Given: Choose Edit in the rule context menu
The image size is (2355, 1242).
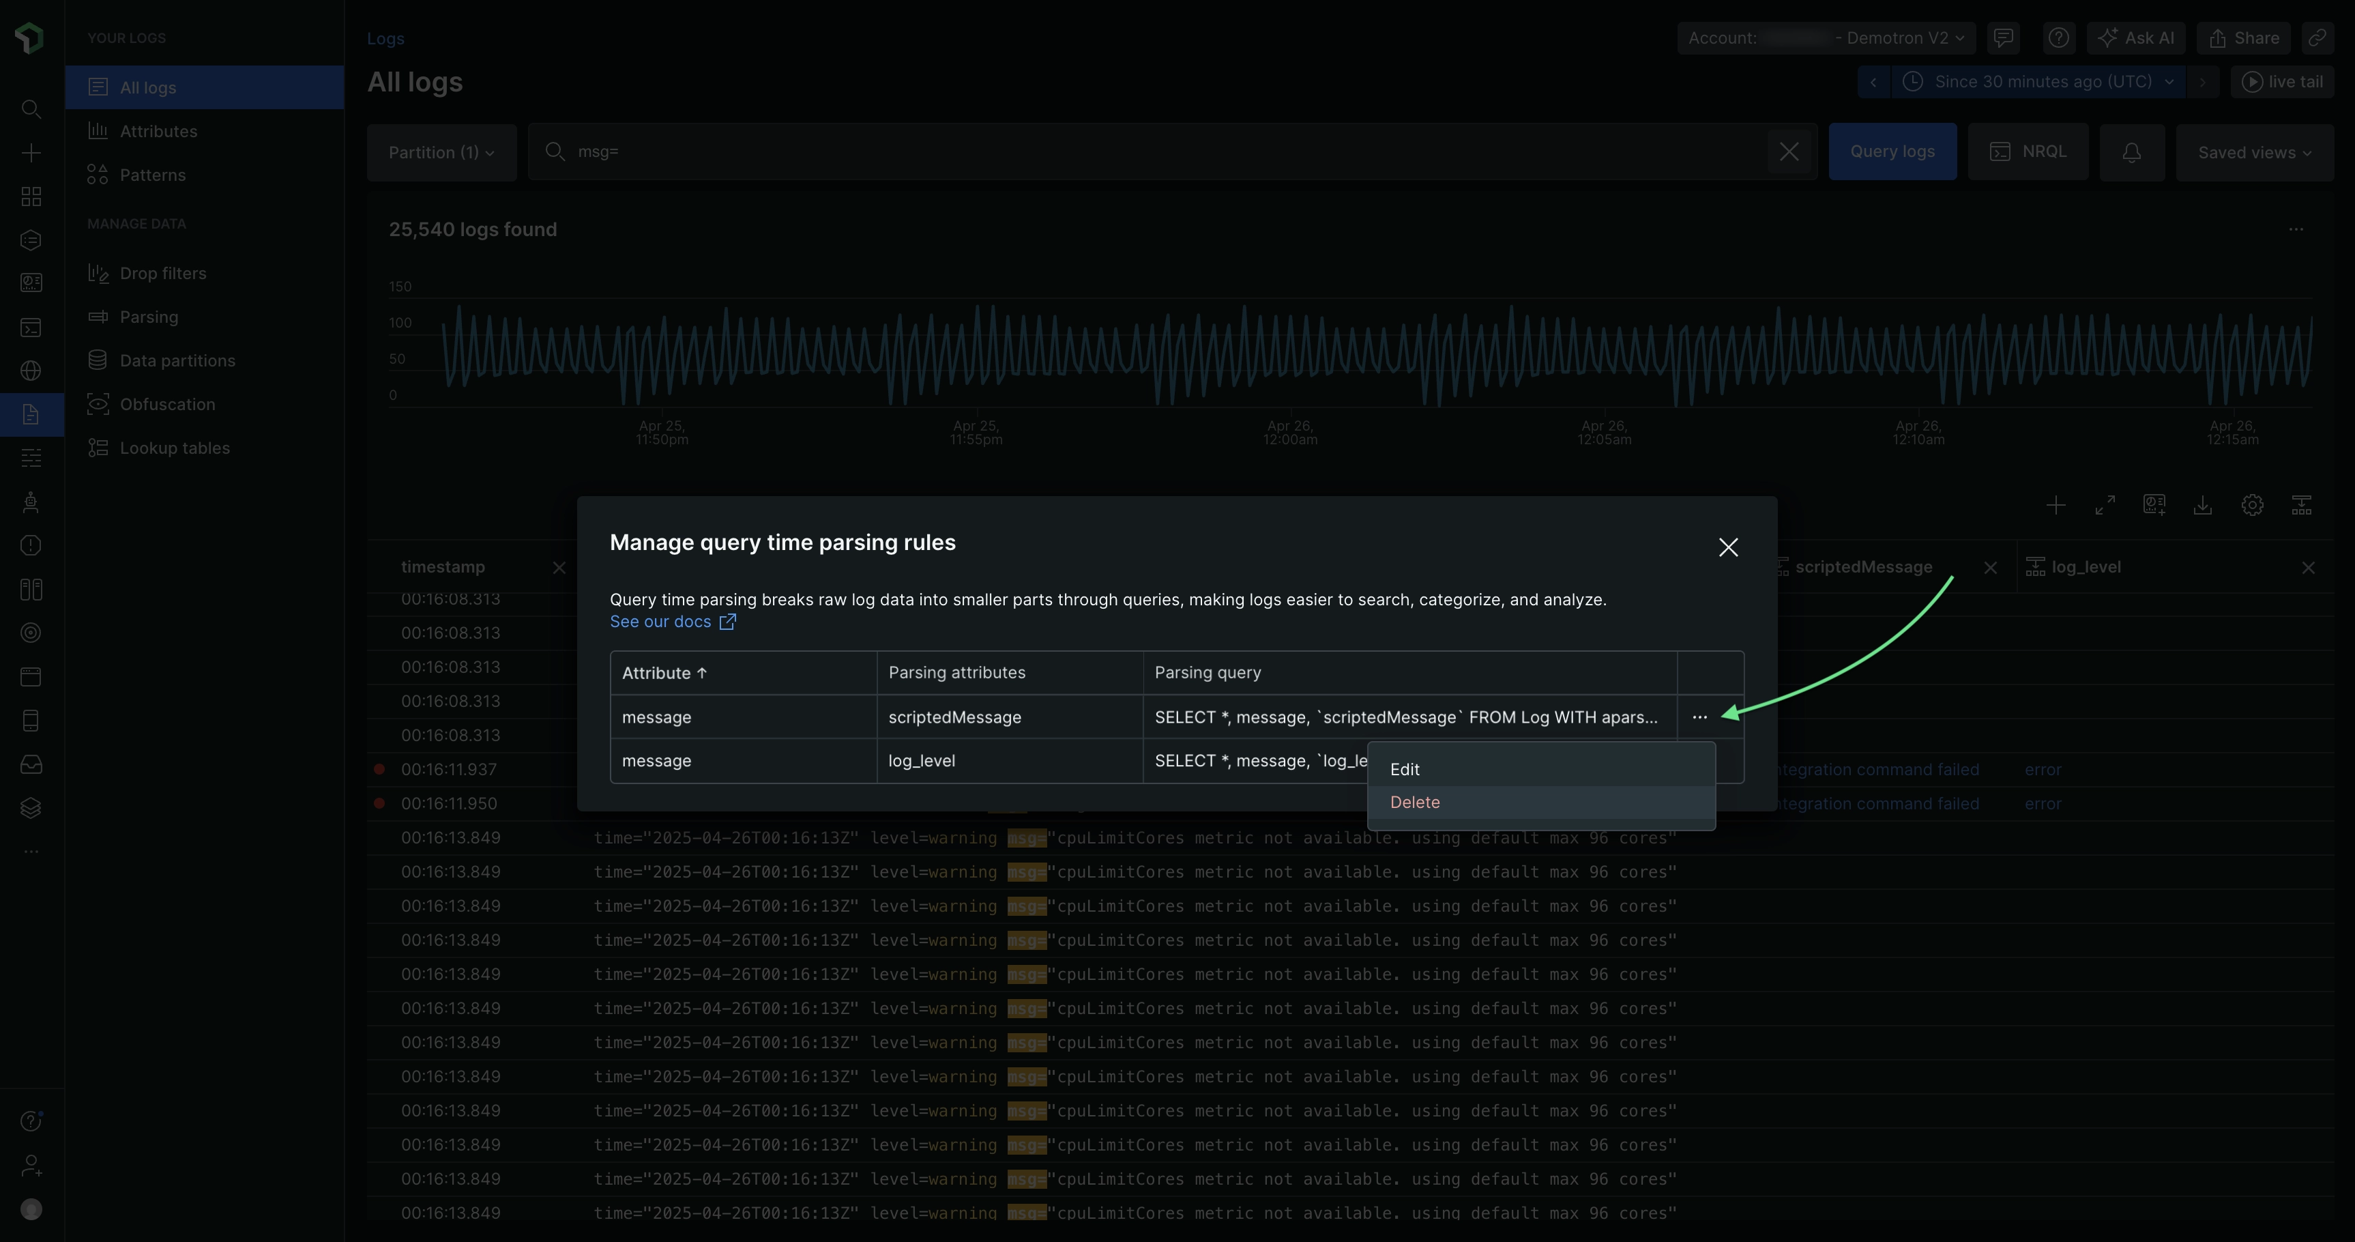Looking at the screenshot, I should click(x=1404, y=769).
